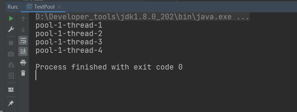Dump threads using the camera icon
Viewport: 297px width, 112px height.
pos(11,54)
